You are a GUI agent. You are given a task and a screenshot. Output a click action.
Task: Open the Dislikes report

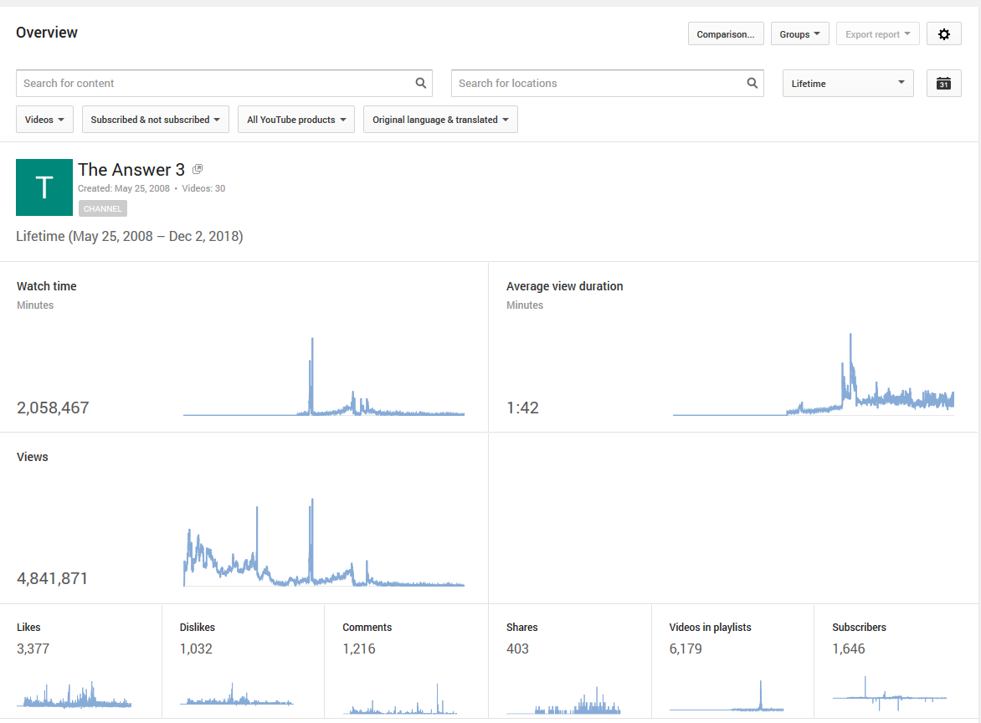pyautogui.click(x=197, y=627)
